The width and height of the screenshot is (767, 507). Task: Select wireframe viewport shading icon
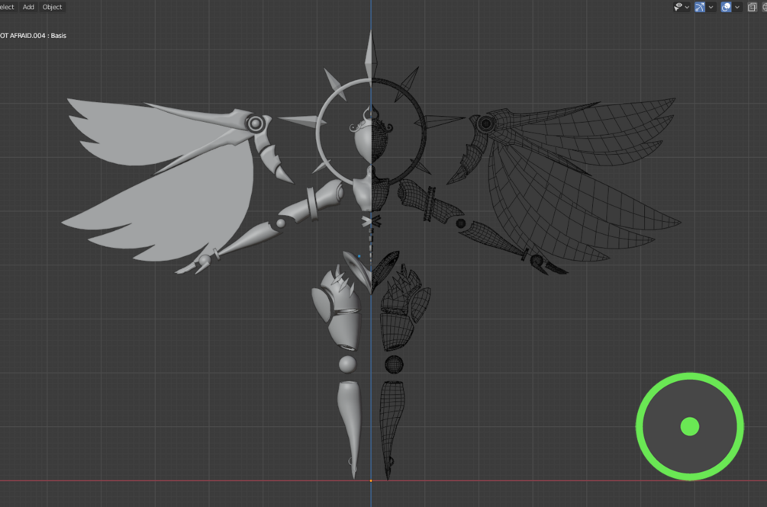tap(765, 7)
